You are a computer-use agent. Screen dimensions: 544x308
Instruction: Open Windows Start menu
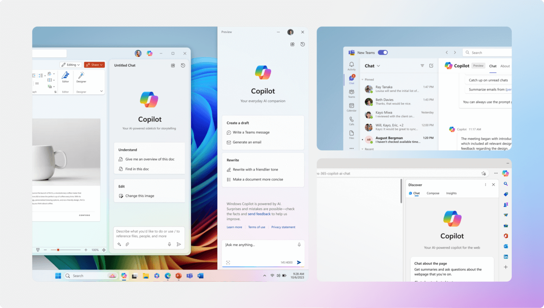(x=58, y=275)
